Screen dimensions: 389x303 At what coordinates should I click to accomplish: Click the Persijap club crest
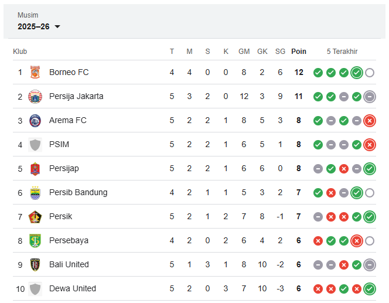point(36,169)
